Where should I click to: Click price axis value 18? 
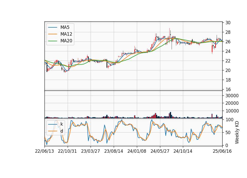click(228, 80)
